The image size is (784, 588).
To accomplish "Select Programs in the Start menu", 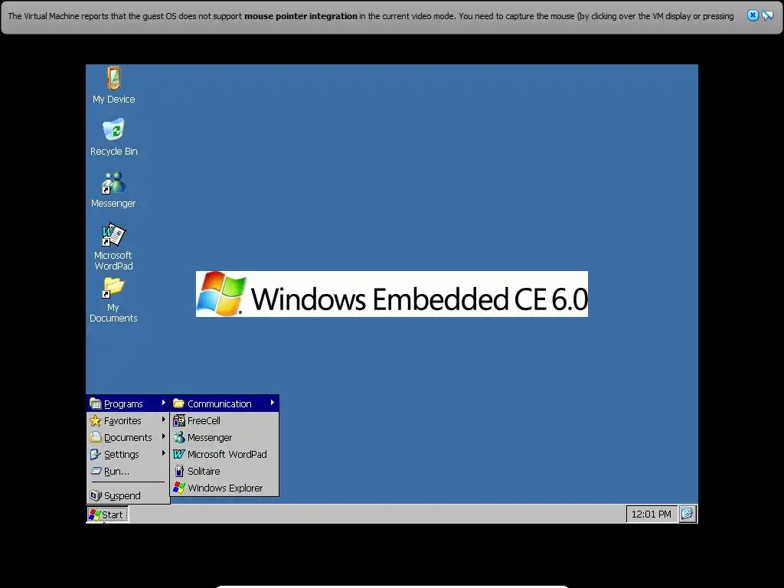I will click(x=128, y=403).
